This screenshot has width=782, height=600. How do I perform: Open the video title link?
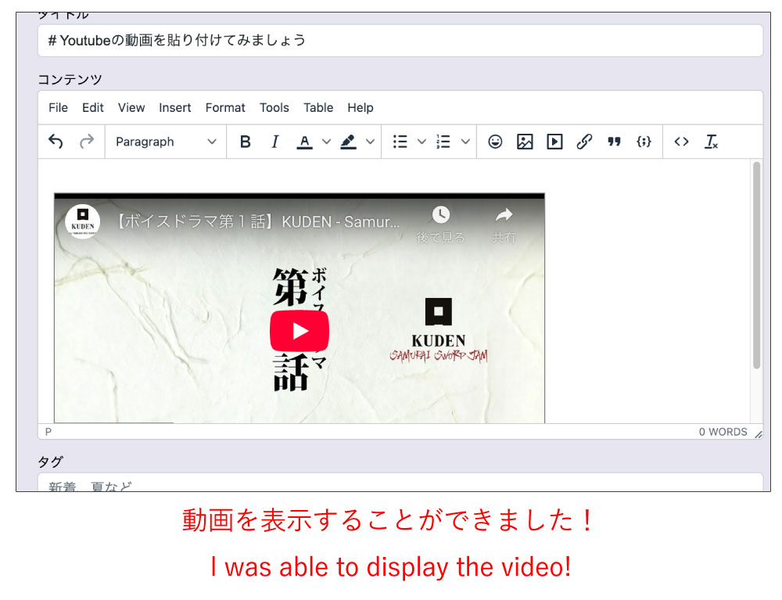[258, 221]
